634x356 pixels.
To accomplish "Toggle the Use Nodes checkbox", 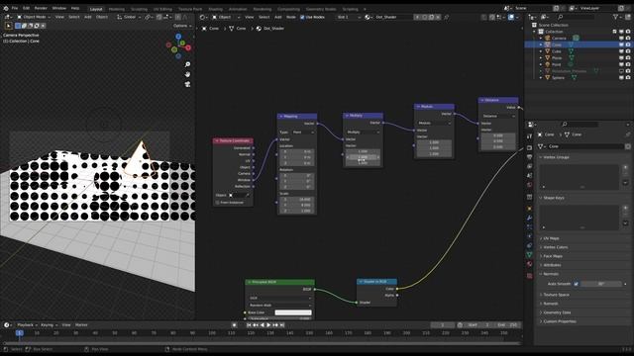I will click(x=302, y=18).
